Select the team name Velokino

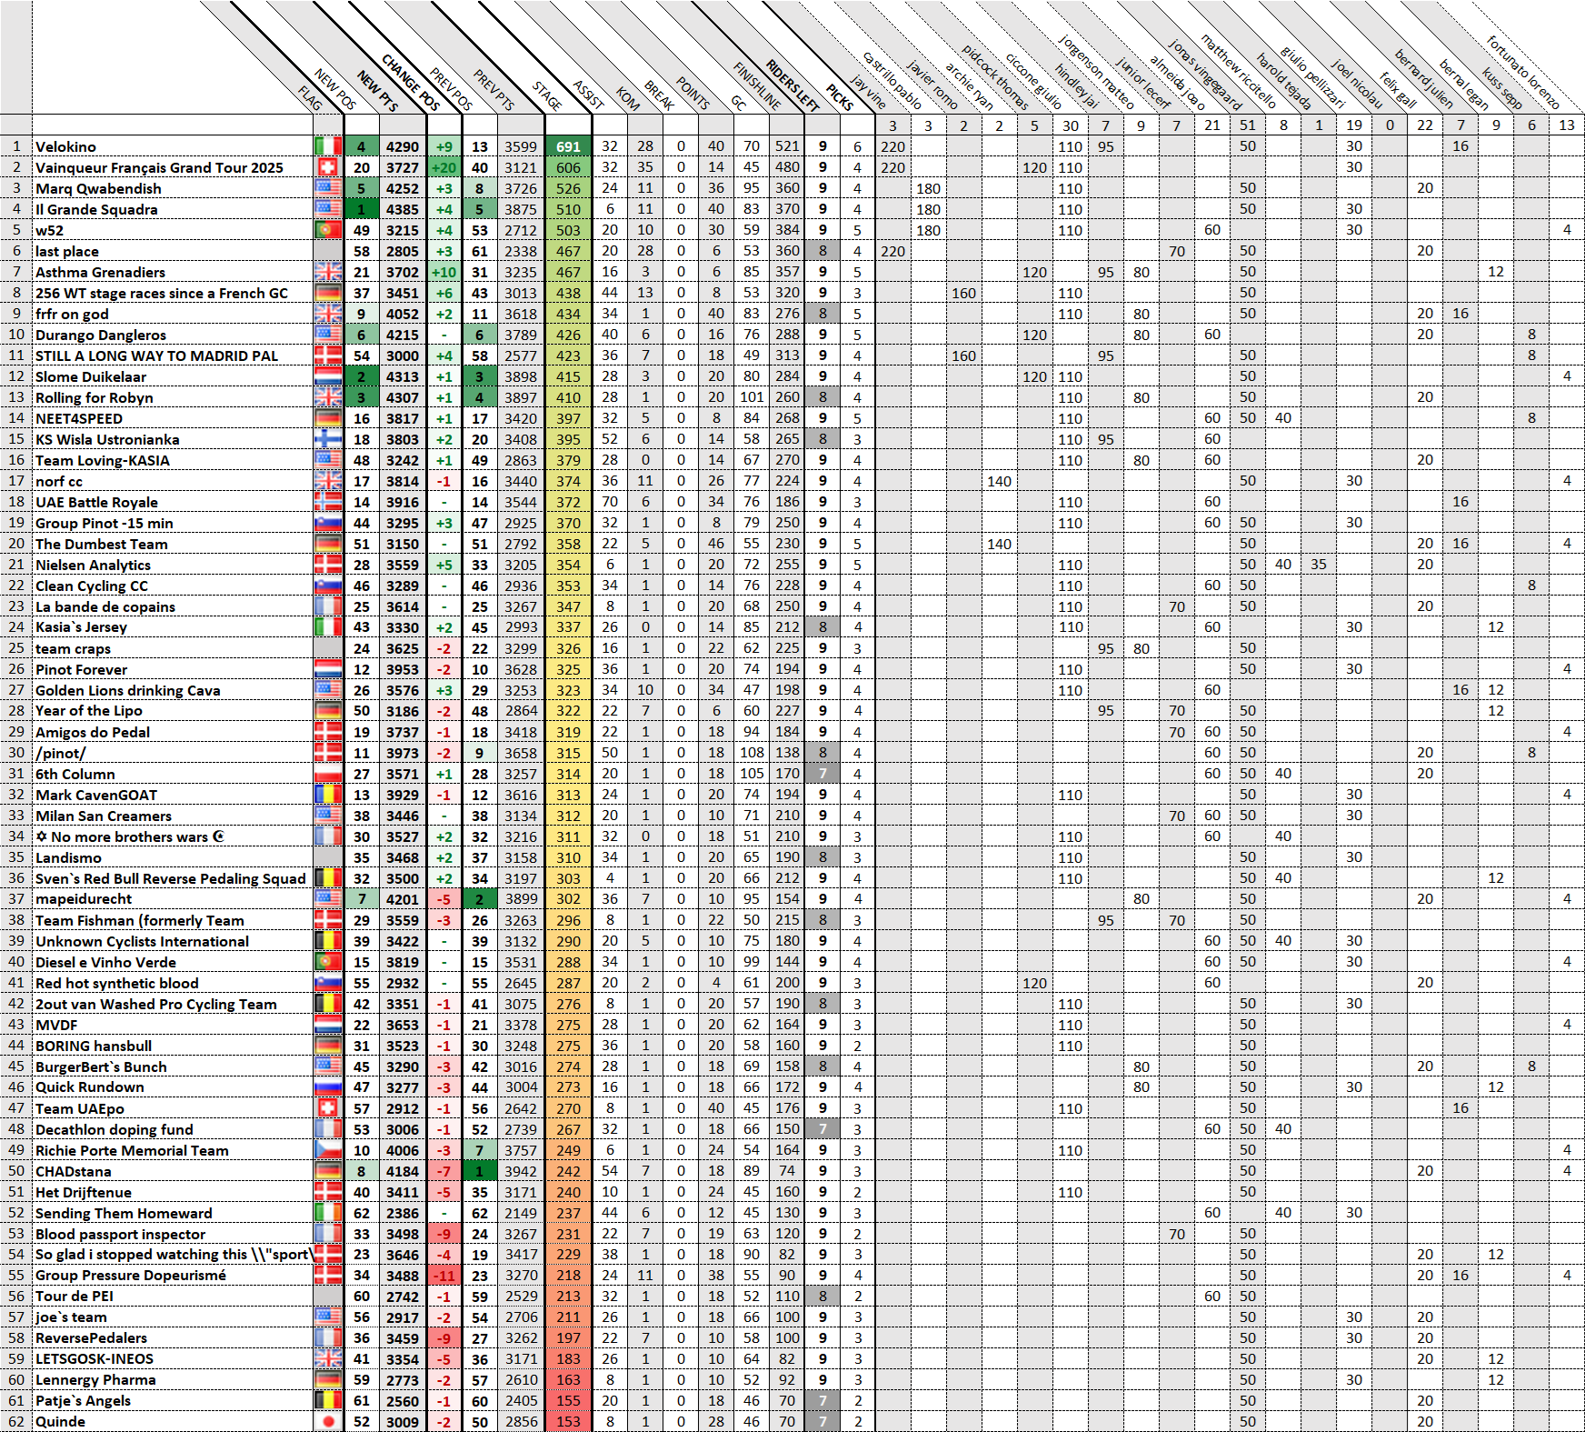(x=65, y=147)
